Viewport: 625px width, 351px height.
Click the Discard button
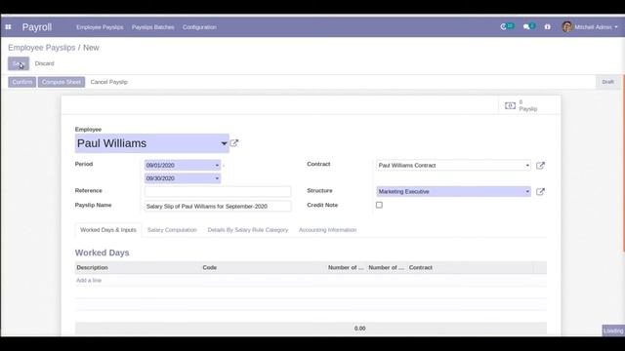44,63
